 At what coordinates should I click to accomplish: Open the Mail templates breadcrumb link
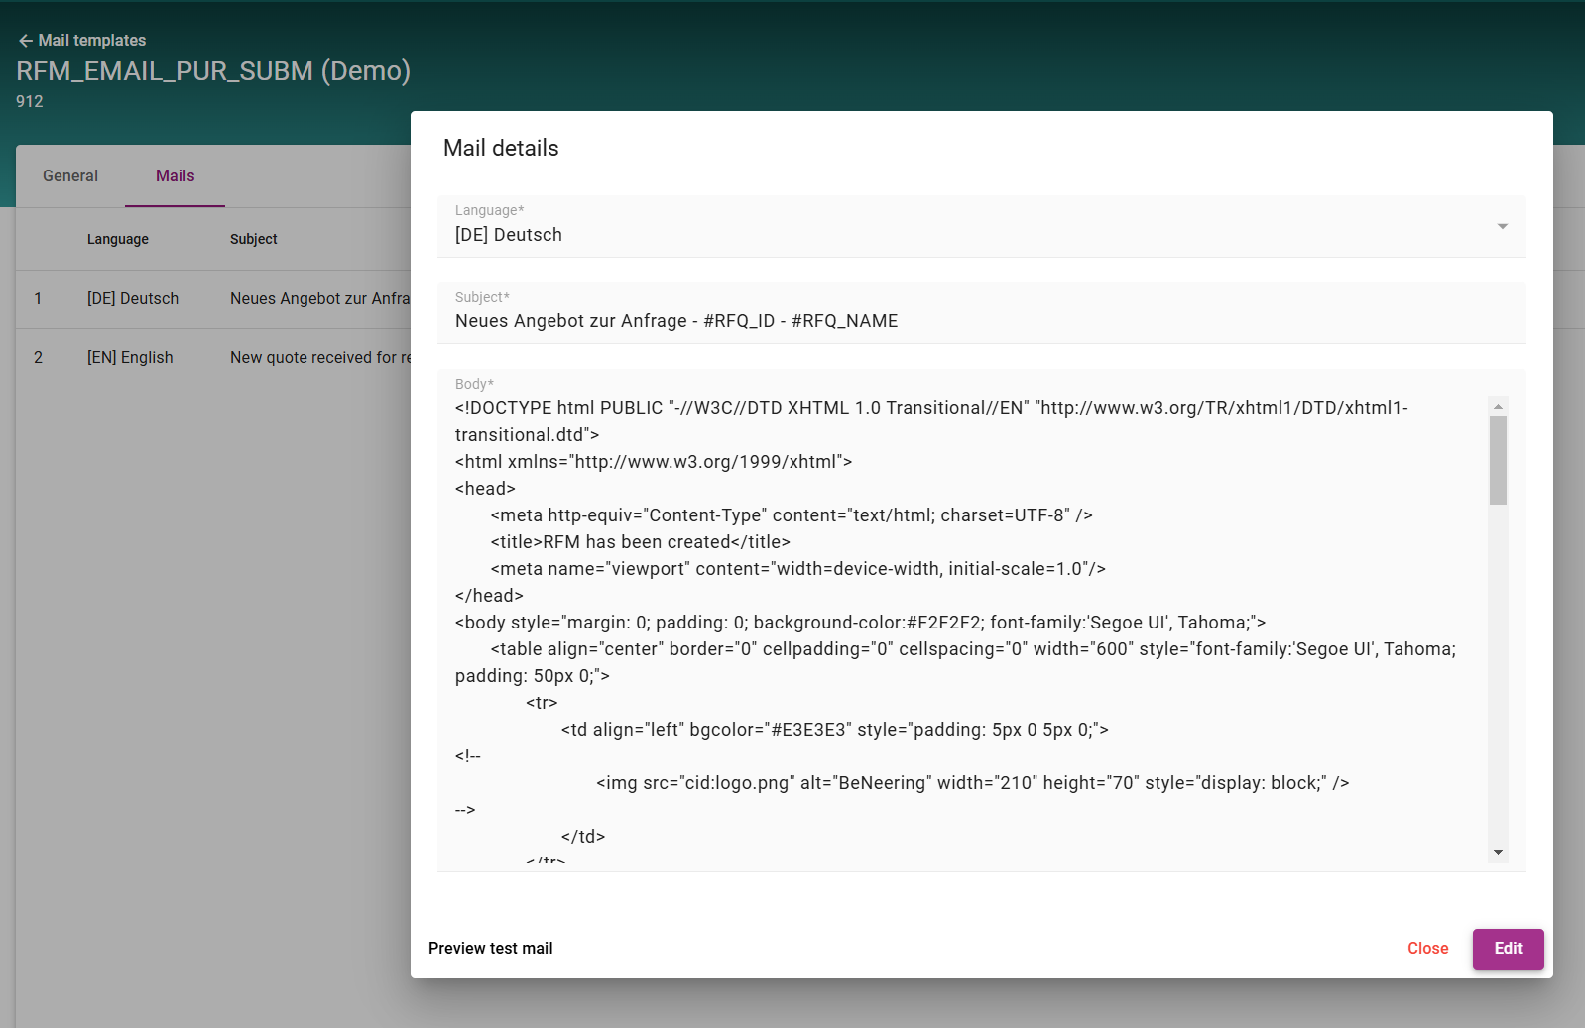(91, 41)
